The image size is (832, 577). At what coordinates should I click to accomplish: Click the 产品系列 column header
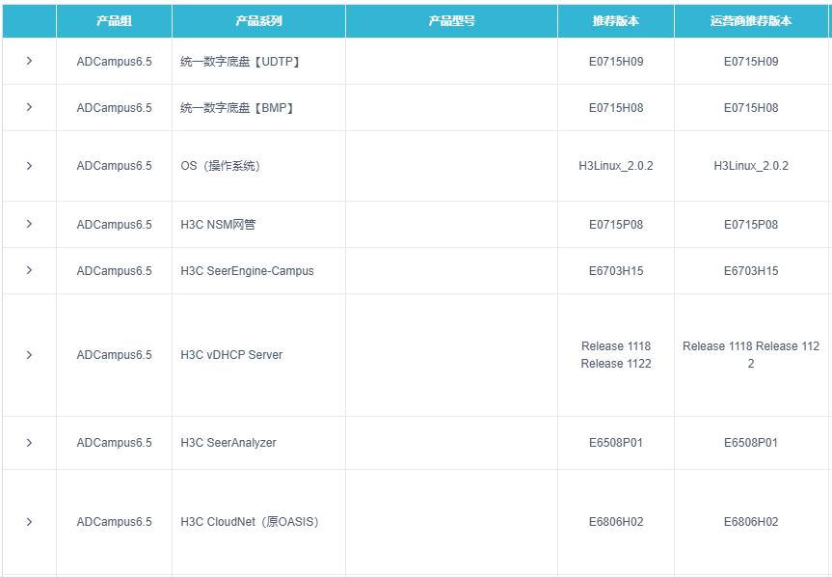258,21
